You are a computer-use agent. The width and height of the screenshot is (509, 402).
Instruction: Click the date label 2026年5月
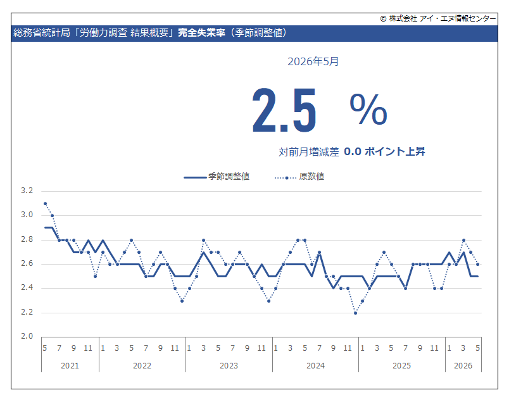(x=313, y=61)
